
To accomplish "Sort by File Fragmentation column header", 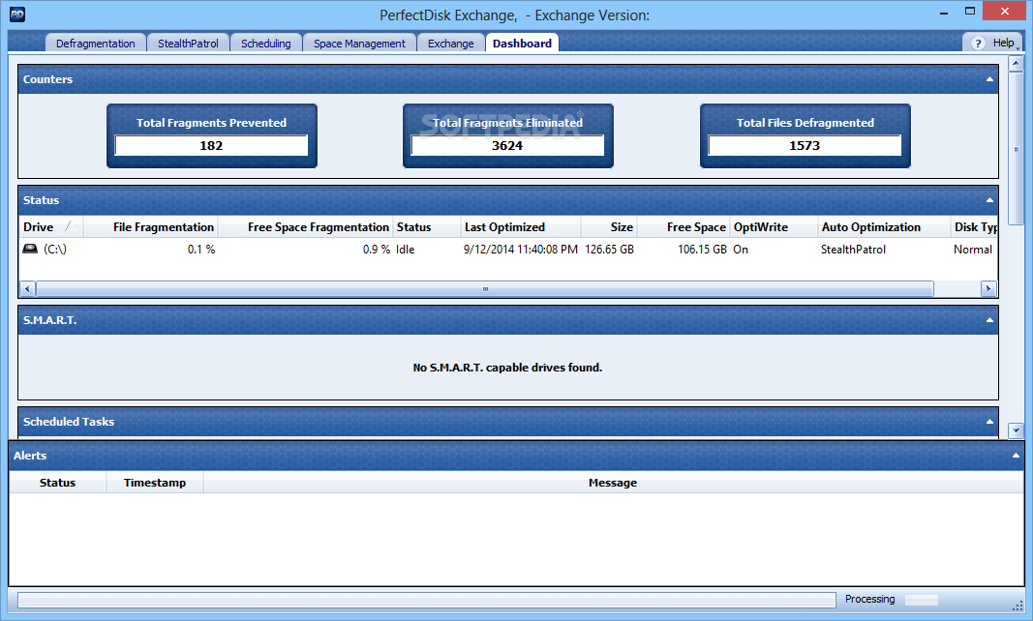I will [150, 227].
